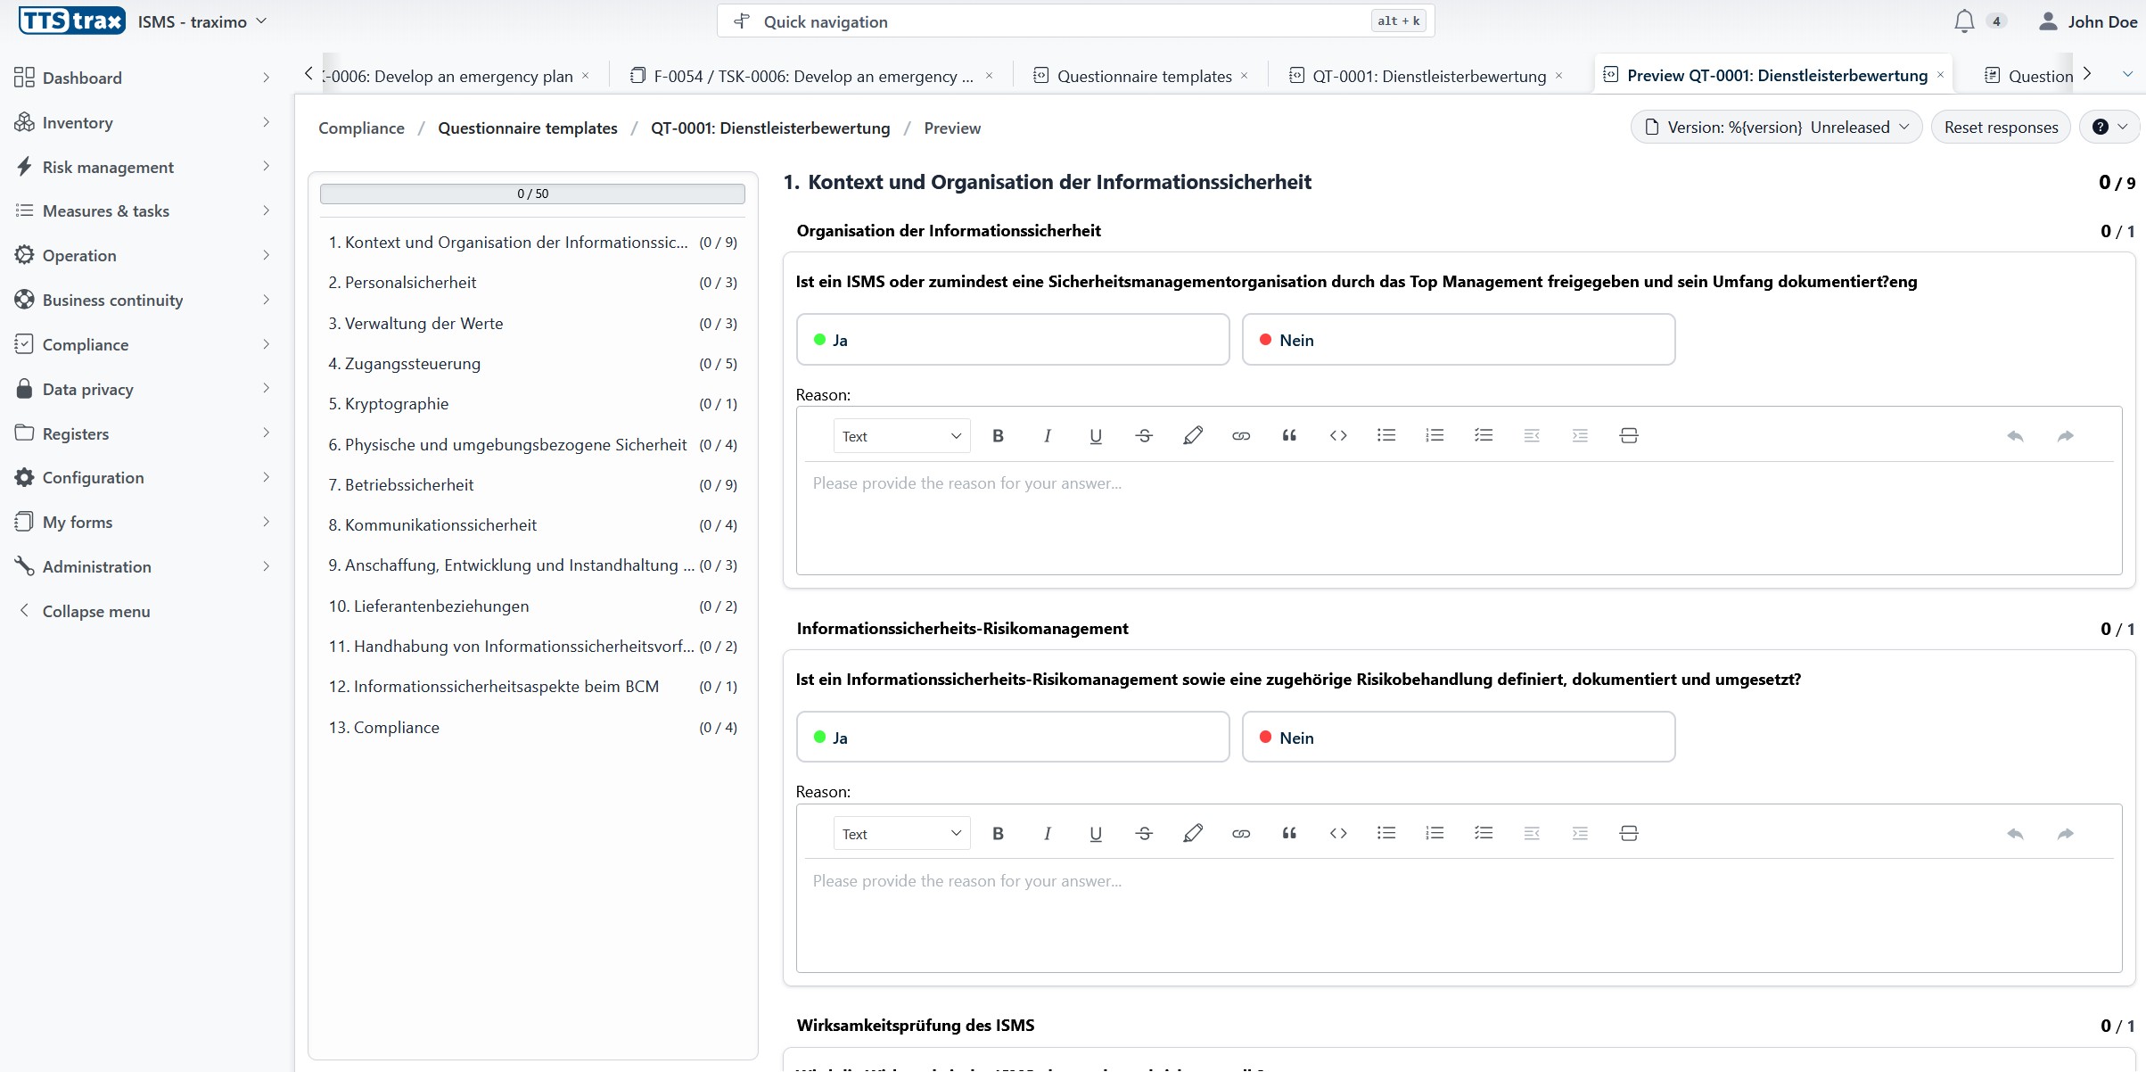Switch to the Questionnaire templates tab
Image resolution: width=2146 pixels, height=1072 pixels.
[1143, 76]
